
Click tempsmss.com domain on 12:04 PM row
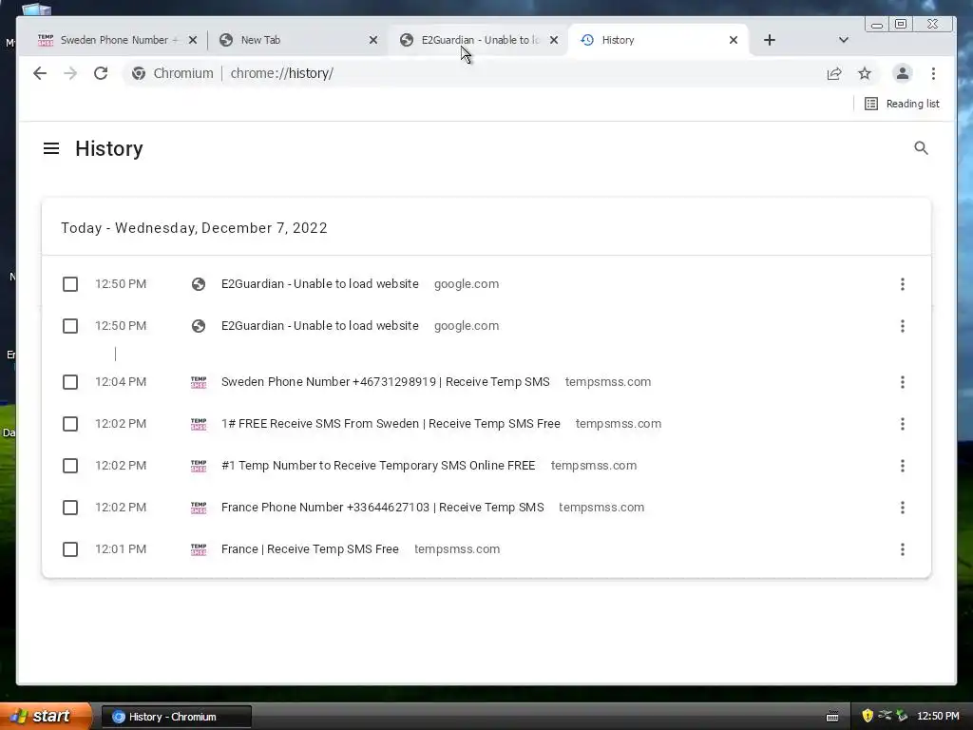click(607, 382)
